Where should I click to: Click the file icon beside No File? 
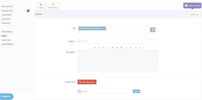79,91
